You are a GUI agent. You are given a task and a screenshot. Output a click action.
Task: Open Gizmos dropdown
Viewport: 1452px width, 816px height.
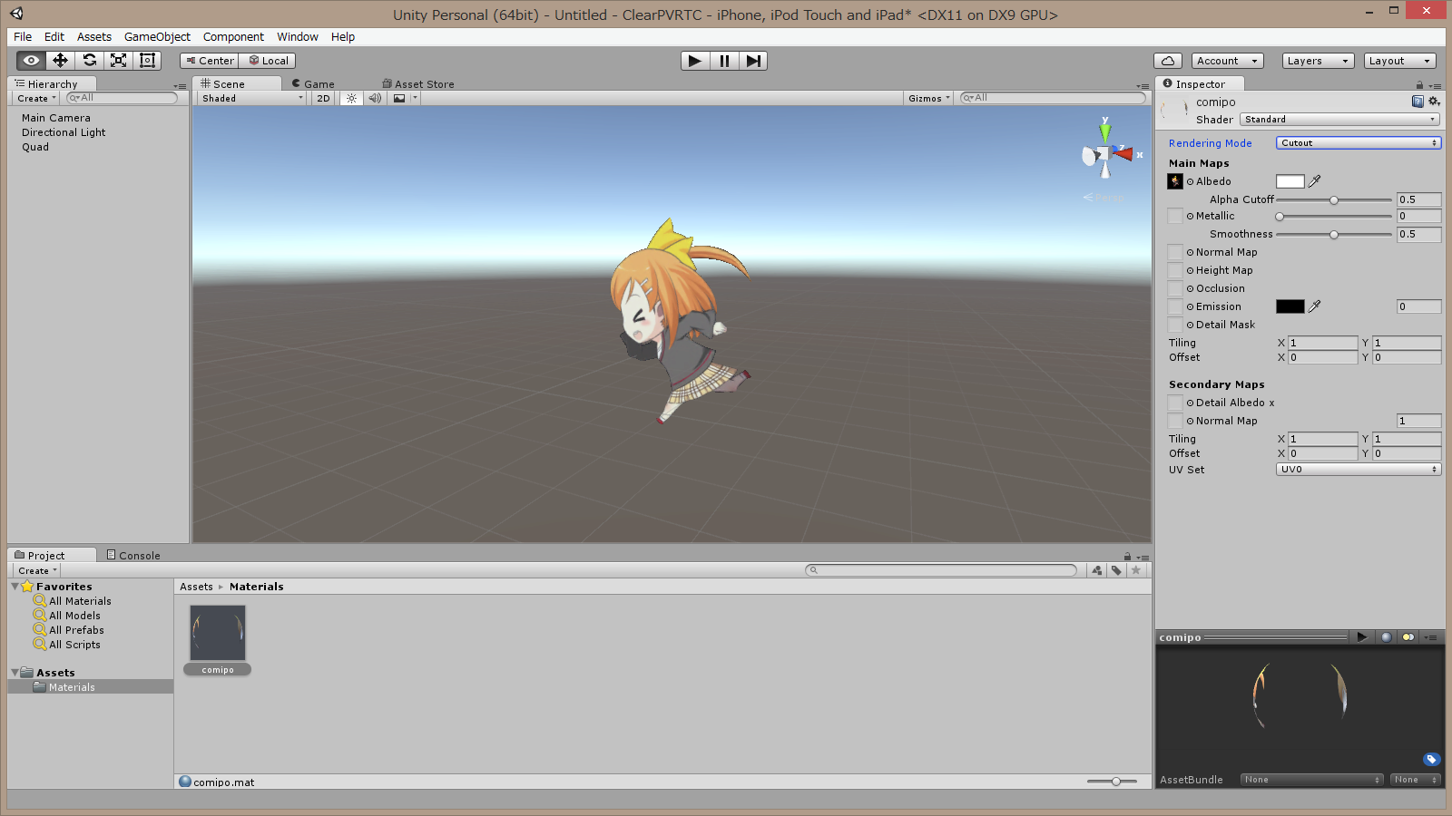929,98
